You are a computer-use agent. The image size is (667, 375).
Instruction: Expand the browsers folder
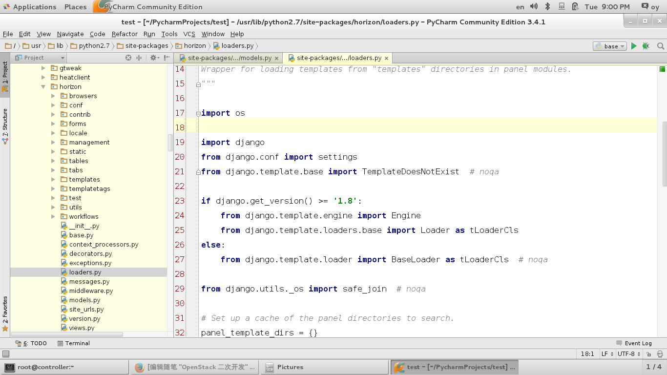click(x=53, y=96)
